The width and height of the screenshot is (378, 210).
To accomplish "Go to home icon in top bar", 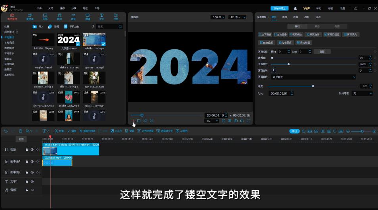I will 356,8.
